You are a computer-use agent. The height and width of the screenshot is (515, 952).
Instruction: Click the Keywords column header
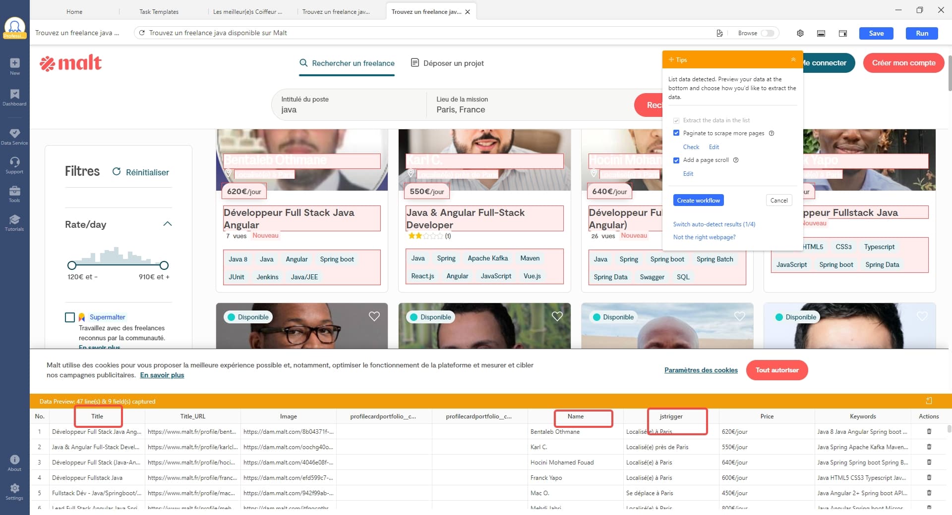[x=863, y=416]
